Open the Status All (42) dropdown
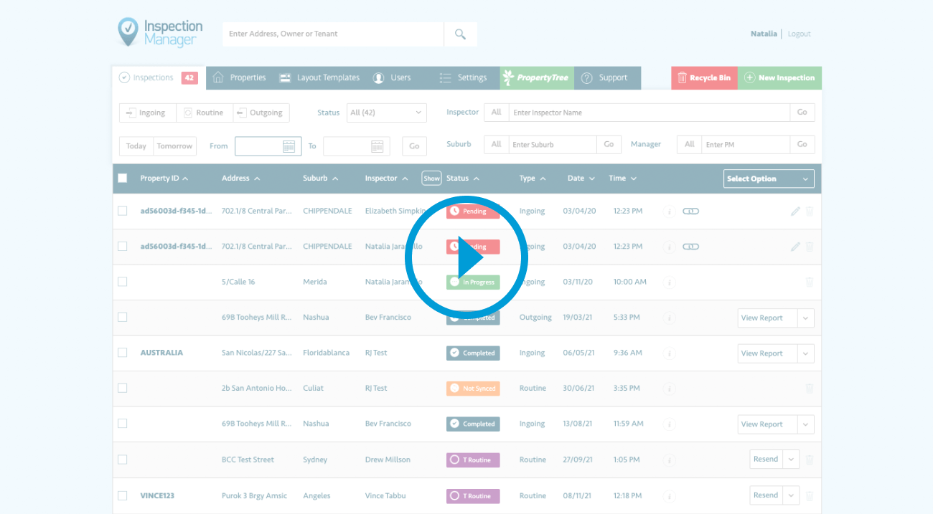Image resolution: width=933 pixels, height=514 pixels. 387,113
